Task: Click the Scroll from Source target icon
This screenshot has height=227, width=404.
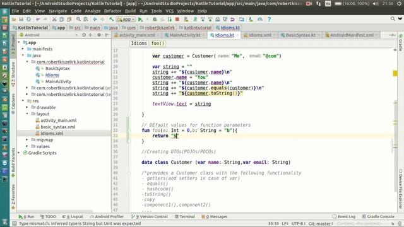Action: pos(84,35)
